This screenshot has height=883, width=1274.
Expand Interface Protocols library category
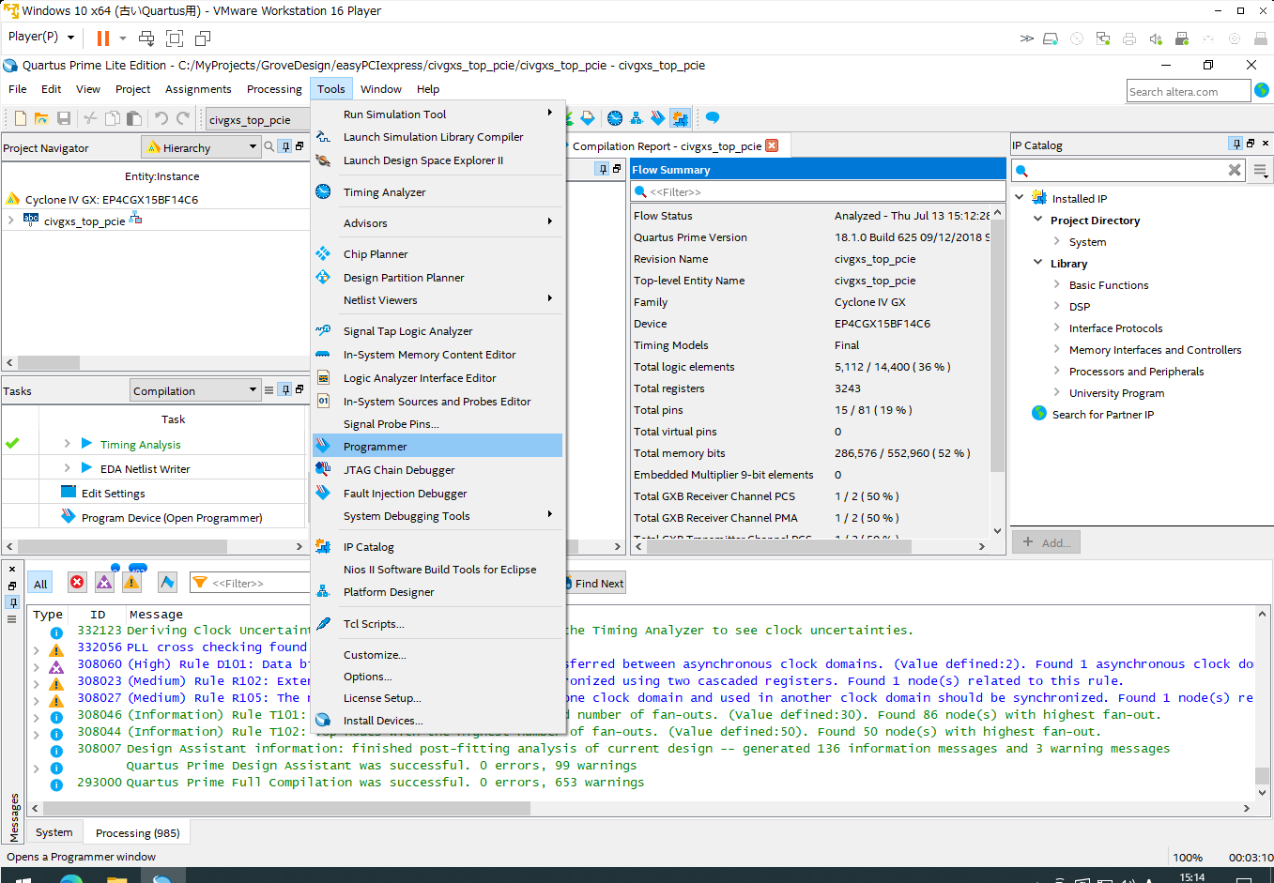click(1057, 328)
